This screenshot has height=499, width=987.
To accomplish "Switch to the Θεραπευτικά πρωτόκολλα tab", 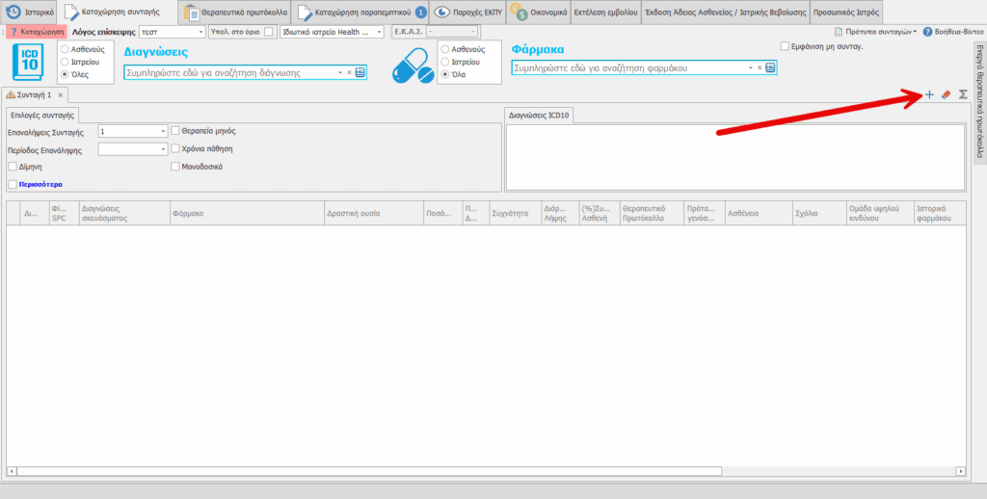I will (236, 13).
